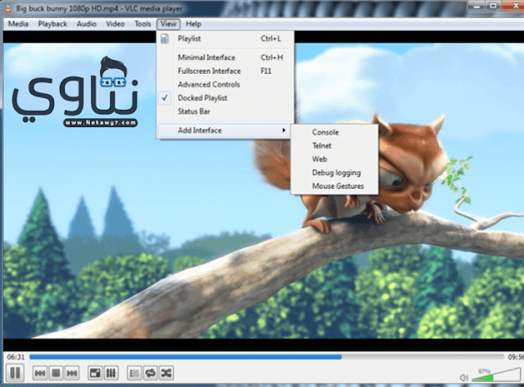Viewport: 524px width, 387px height.
Task: Click playlist icon beside Playlist menu entry
Action: coord(165,39)
